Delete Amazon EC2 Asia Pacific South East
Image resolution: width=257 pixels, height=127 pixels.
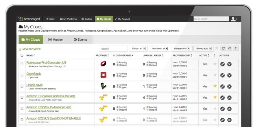pyautogui.click(x=229, y=98)
